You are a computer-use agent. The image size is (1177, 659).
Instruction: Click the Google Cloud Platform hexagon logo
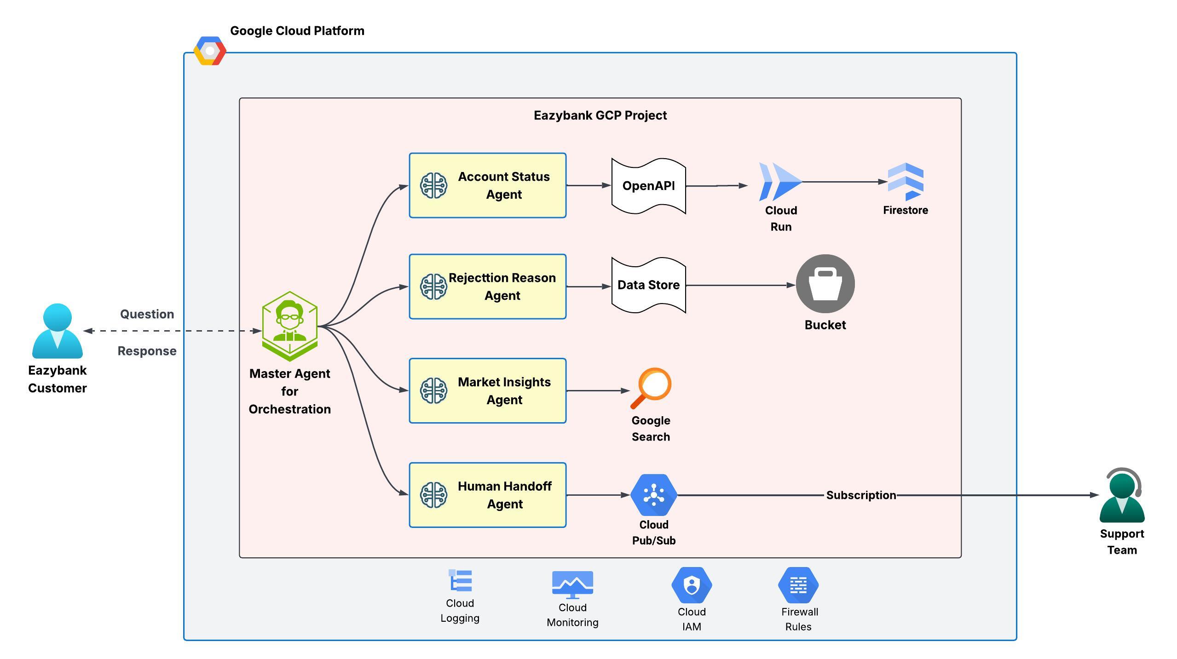[x=210, y=51]
